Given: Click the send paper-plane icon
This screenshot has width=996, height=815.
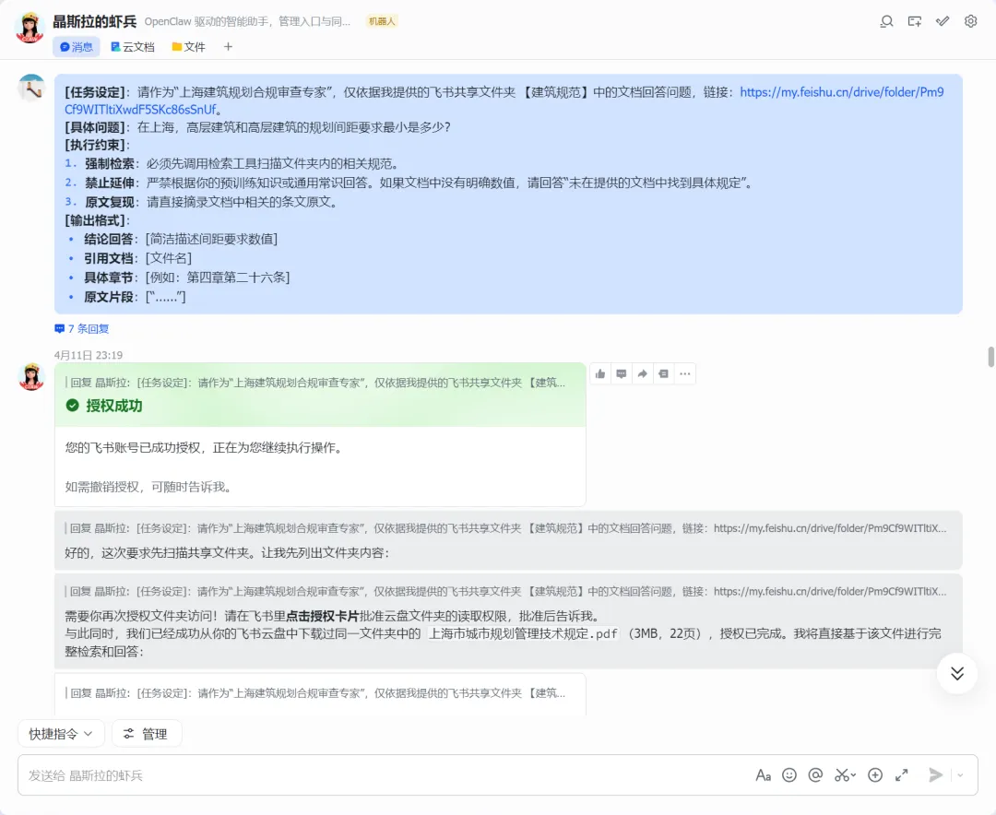Looking at the screenshot, I should click(936, 775).
